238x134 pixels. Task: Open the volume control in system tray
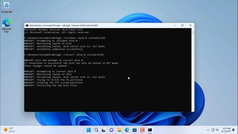coord(217,130)
